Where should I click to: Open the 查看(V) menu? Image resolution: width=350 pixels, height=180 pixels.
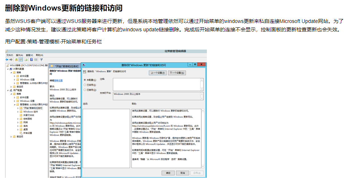29,55
